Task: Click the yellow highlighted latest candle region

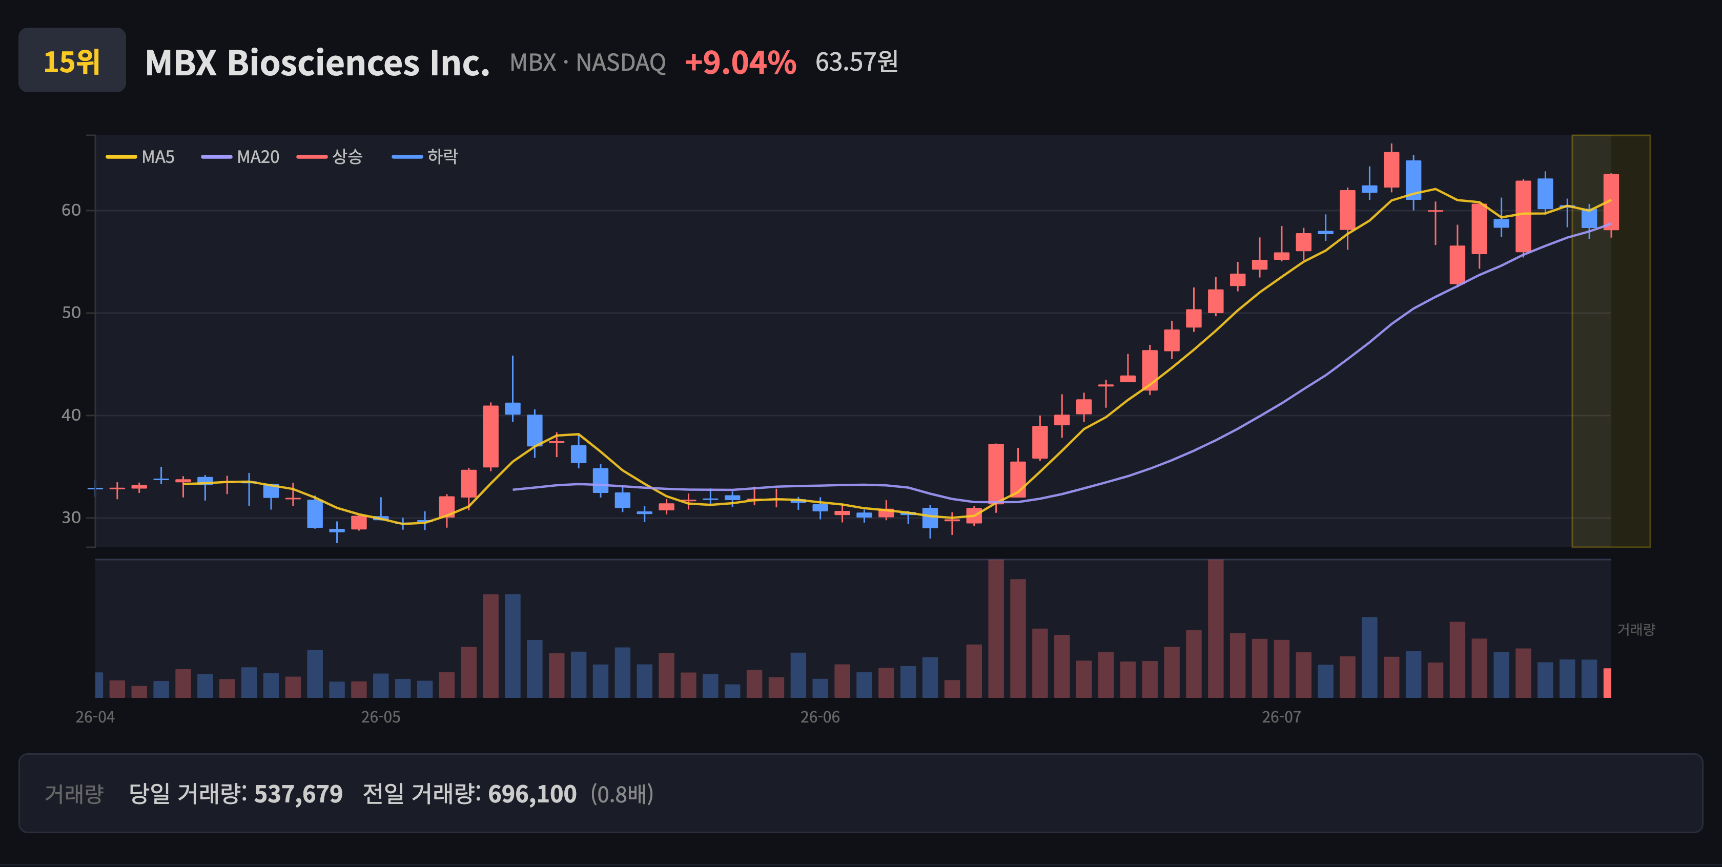Action: (1611, 341)
